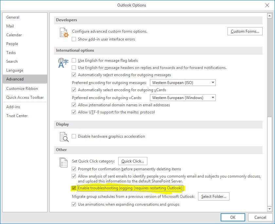Image resolution: width=275 pixels, height=224 pixels.
Task: Uncheck Allow analysis of sent emails
Action: tap(74, 176)
